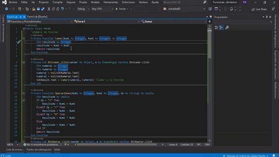This screenshot has width=279, height=157.
Task: Collapse the If Op block outline
Action: tap(24, 100)
